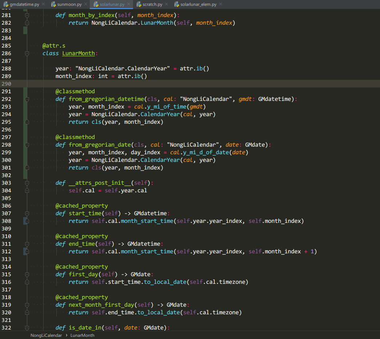Click the Python file icon on gmdatetime.py
This screenshot has height=339, width=380.
(5, 4)
